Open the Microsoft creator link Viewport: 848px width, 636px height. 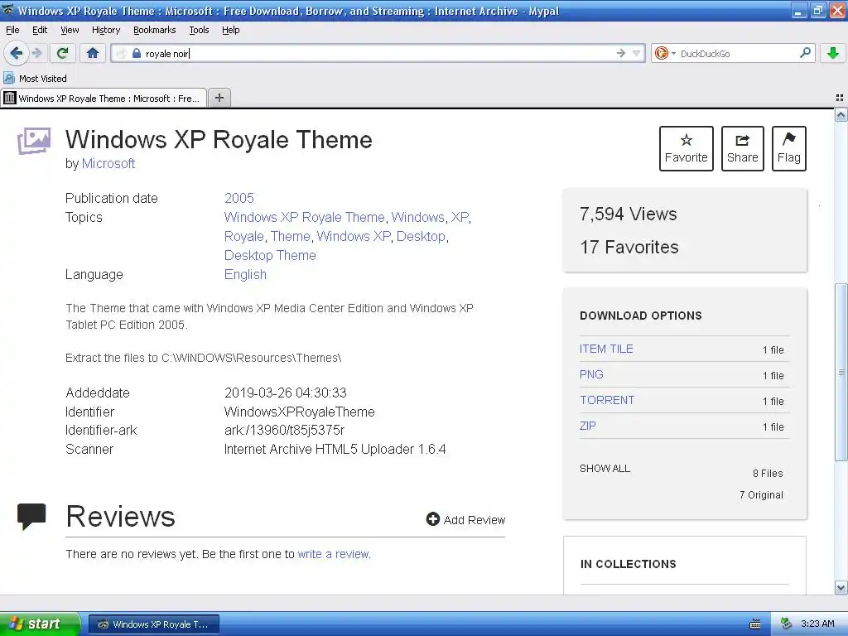[108, 163]
